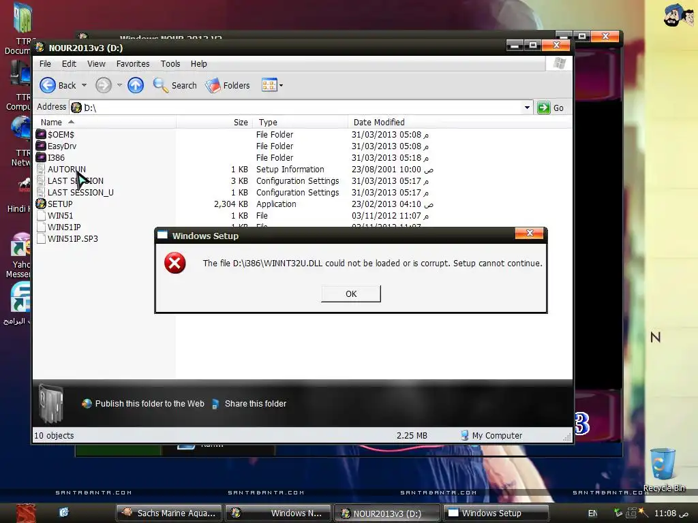Click the Arabic programs desktop shortcut
698x523 pixels.
coord(18,304)
